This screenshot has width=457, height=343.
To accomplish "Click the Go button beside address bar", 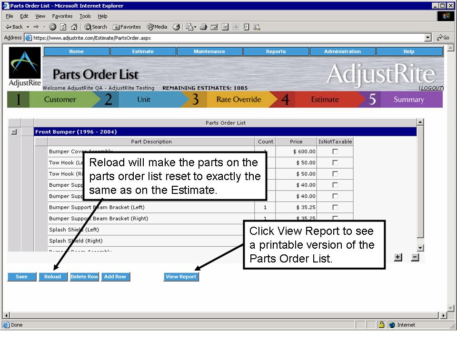I will coord(443,38).
